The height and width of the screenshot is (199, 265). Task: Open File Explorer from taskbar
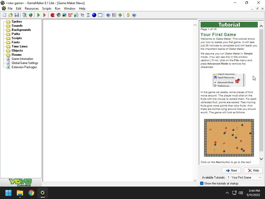click(20, 193)
